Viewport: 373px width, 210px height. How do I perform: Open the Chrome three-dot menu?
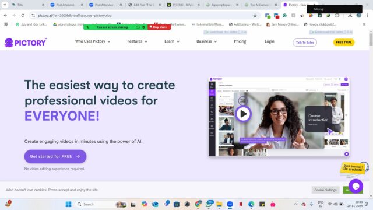point(368,16)
